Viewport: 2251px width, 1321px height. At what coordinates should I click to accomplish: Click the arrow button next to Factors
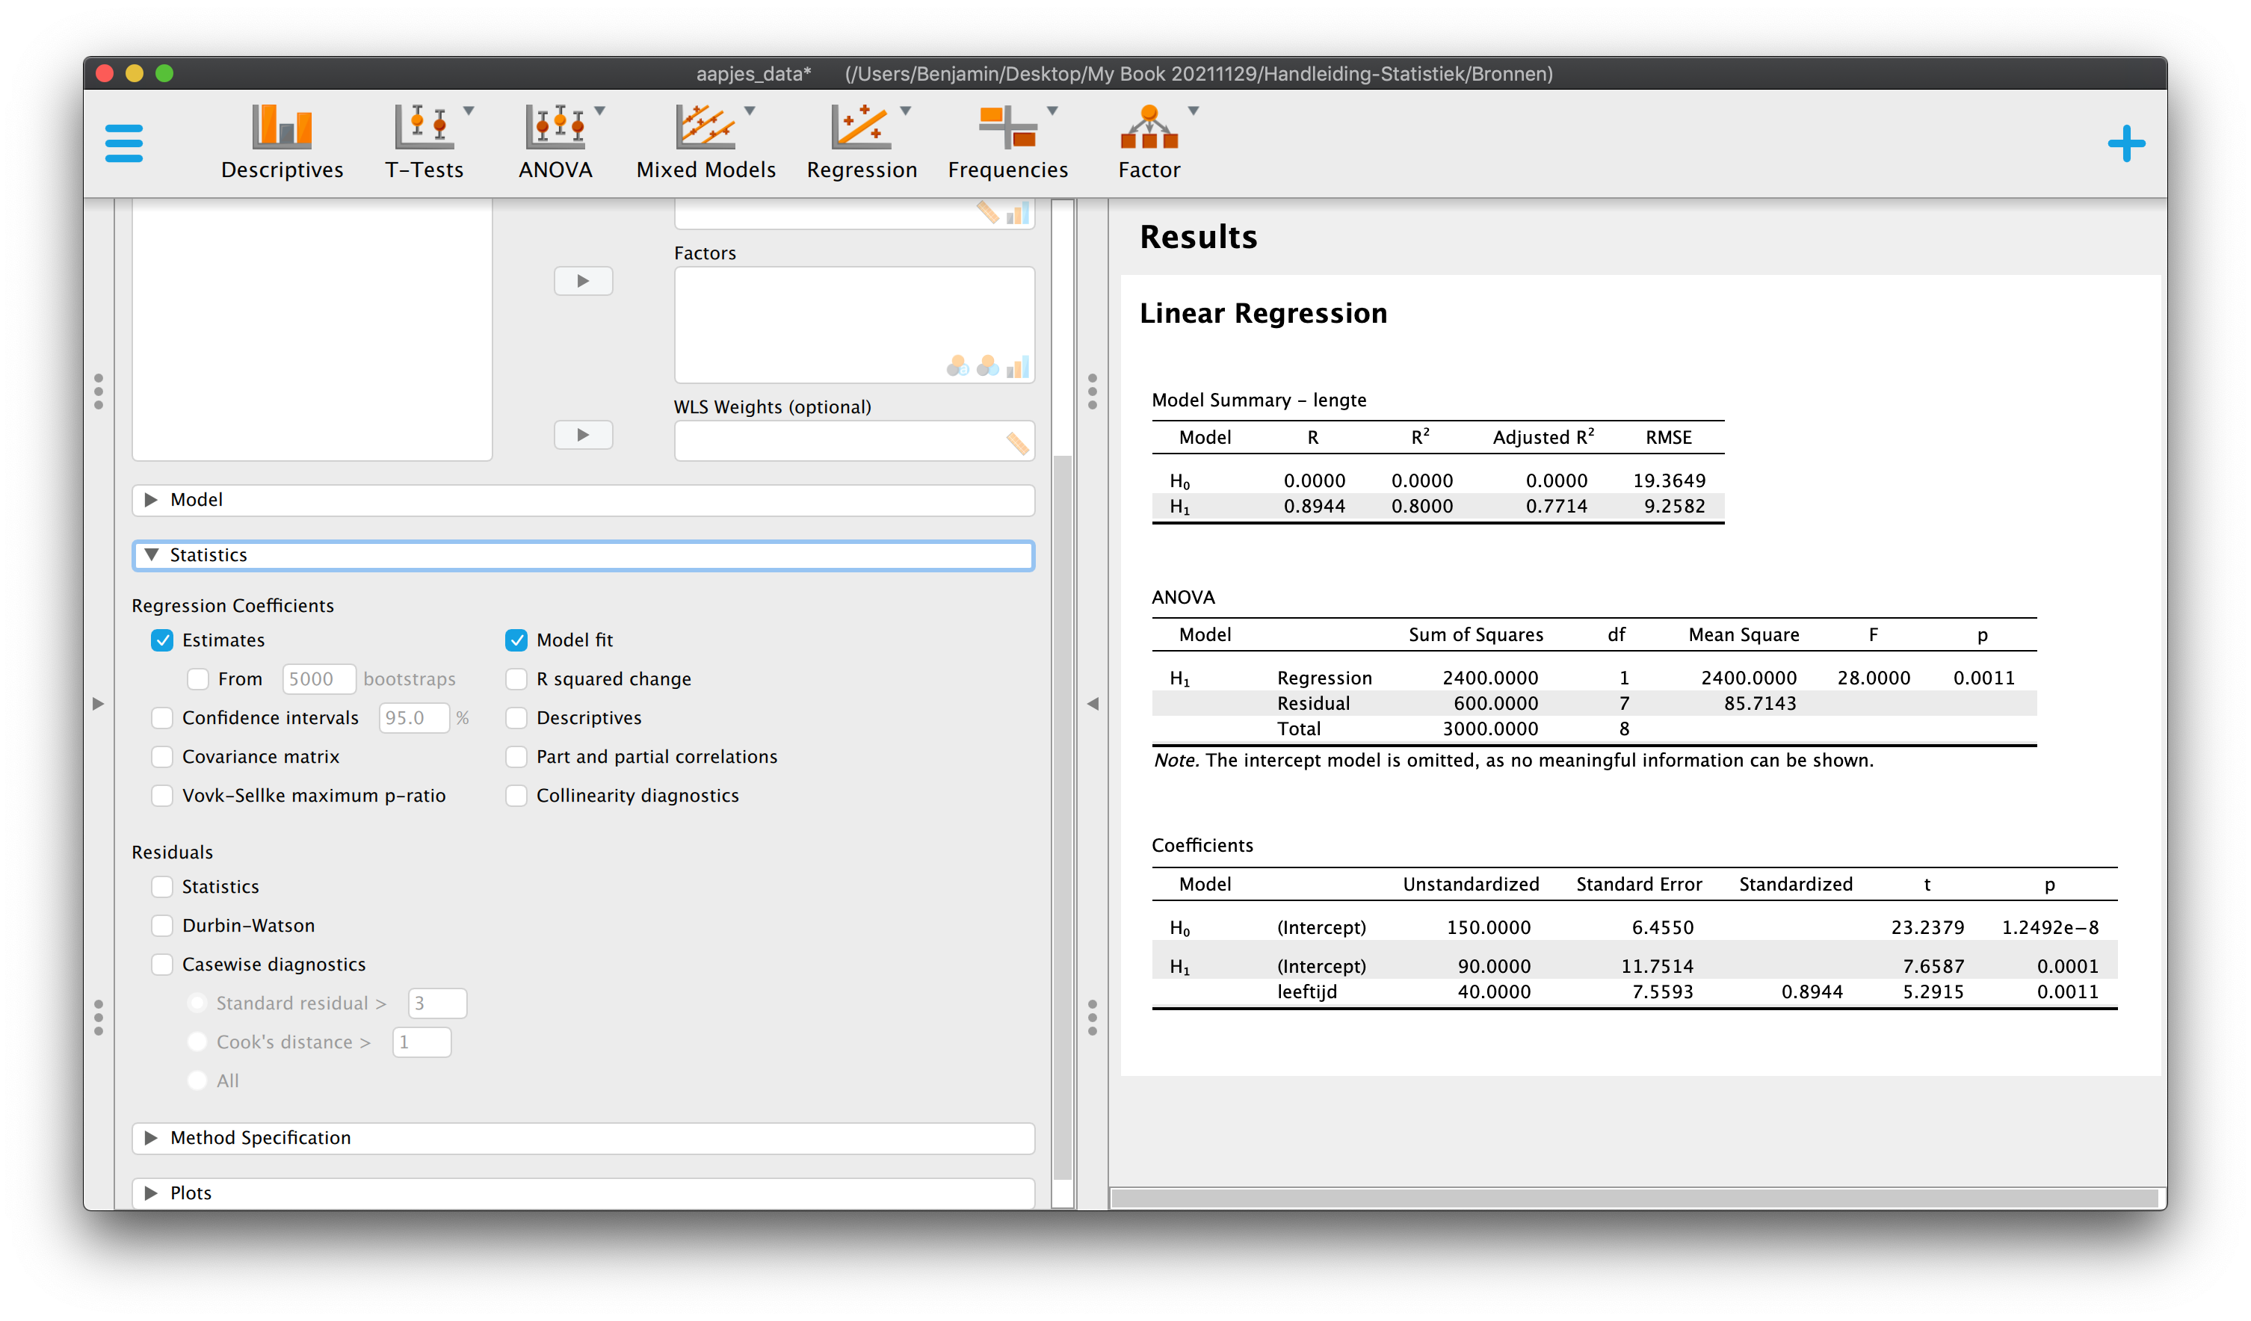pos(583,282)
